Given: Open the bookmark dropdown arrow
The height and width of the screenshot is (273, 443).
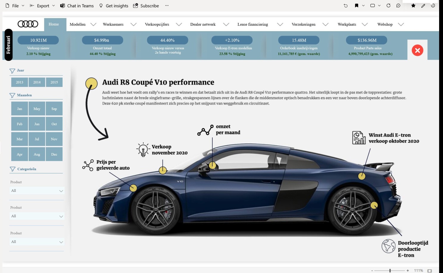Looking at the screenshot, I should [x=363, y=6].
